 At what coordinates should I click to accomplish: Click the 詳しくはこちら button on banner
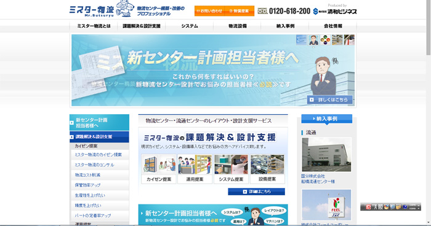tap(329, 100)
